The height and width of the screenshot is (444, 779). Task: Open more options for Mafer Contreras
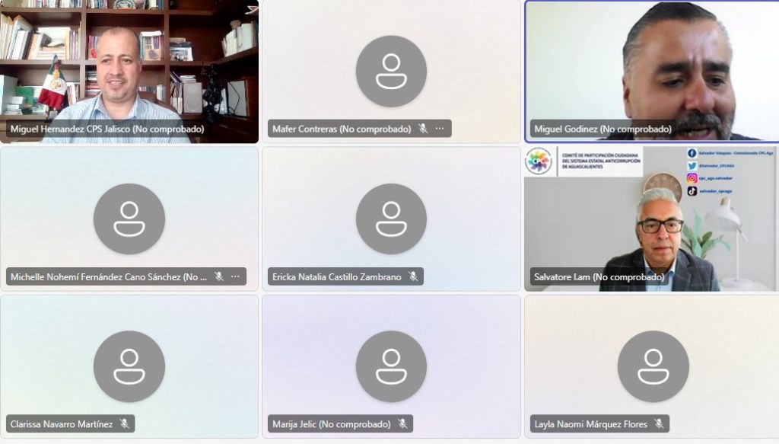(440, 129)
